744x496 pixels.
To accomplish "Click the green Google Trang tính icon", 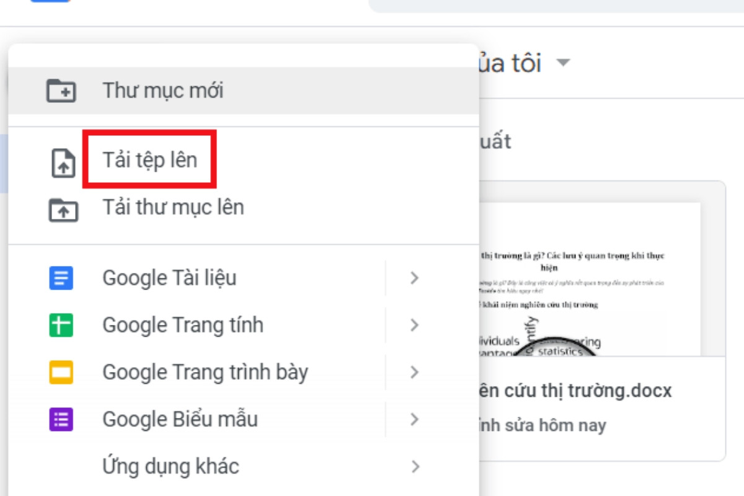I will click(61, 325).
